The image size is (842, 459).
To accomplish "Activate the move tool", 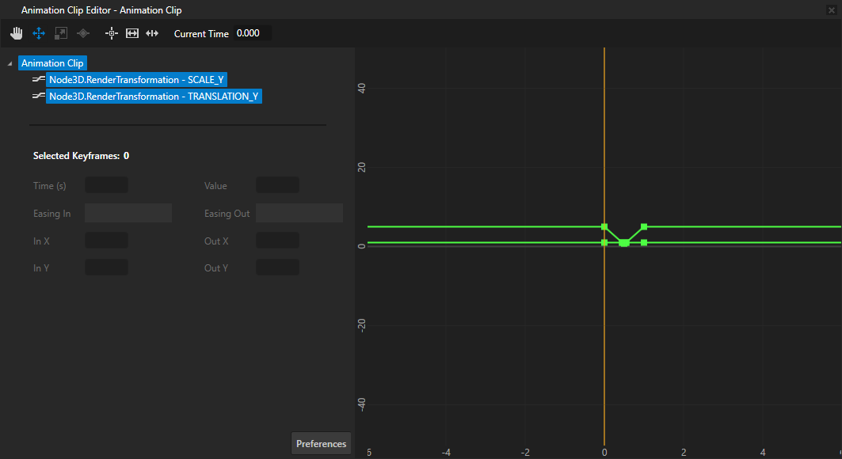I will coord(38,33).
